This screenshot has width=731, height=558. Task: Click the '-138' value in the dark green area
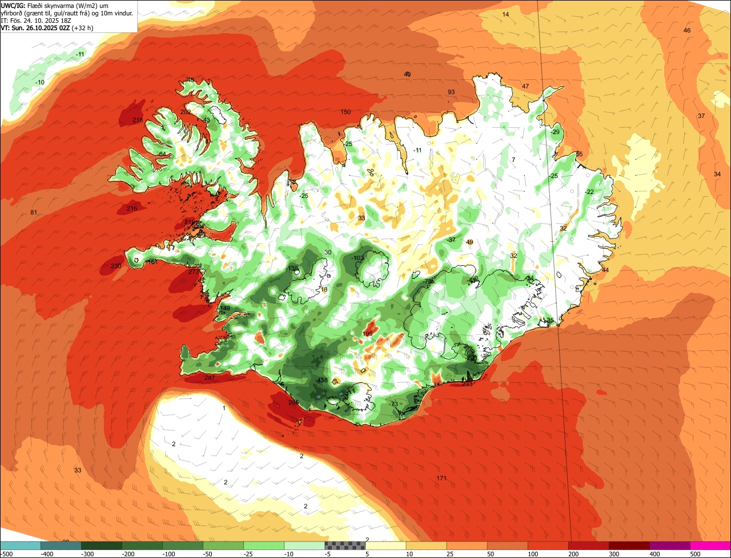pyautogui.click(x=292, y=268)
